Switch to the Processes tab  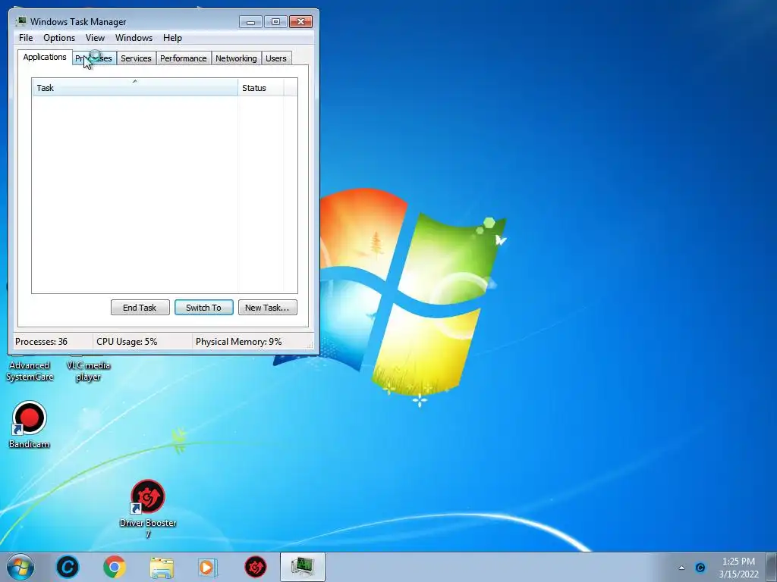pos(94,58)
